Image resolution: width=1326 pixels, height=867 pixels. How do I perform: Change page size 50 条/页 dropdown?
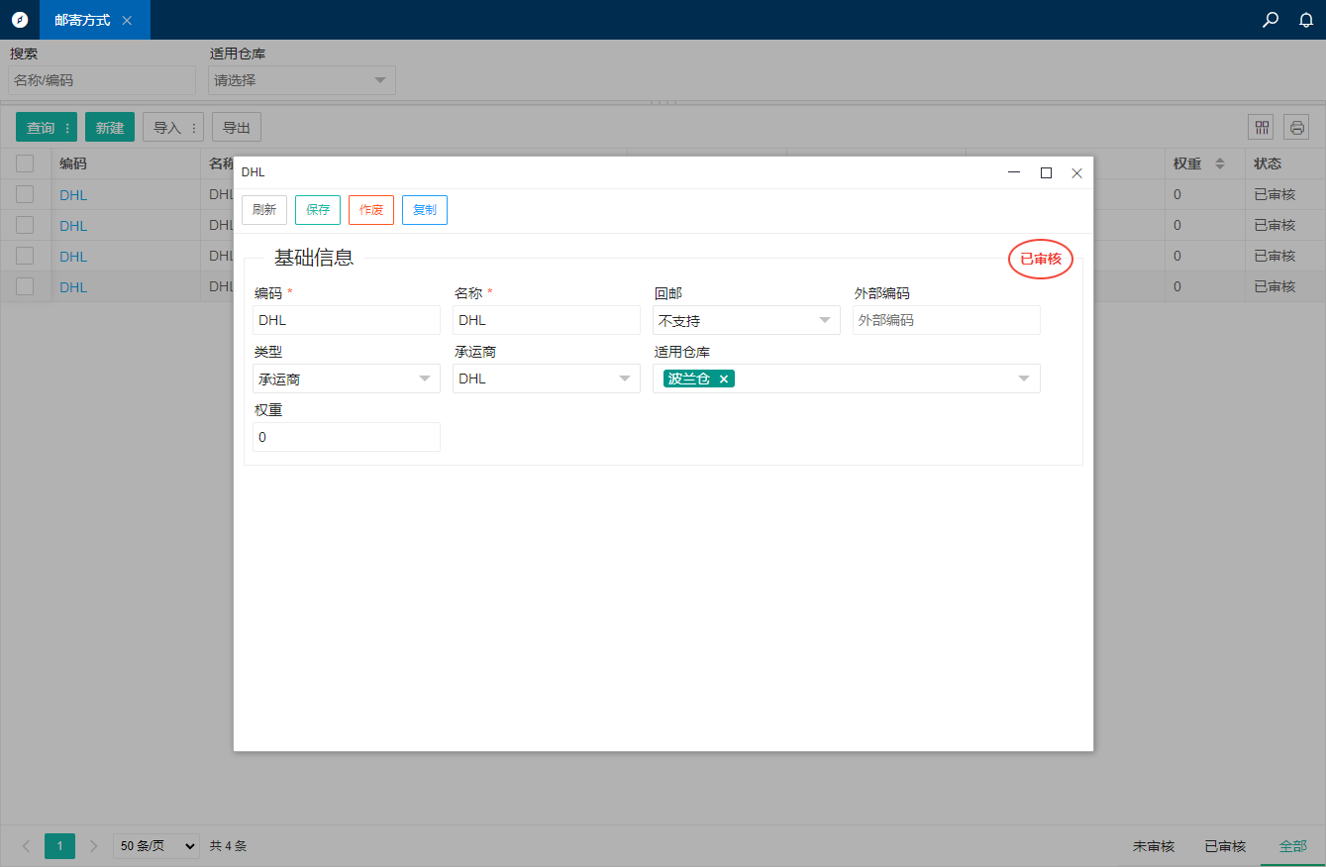coord(155,846)
